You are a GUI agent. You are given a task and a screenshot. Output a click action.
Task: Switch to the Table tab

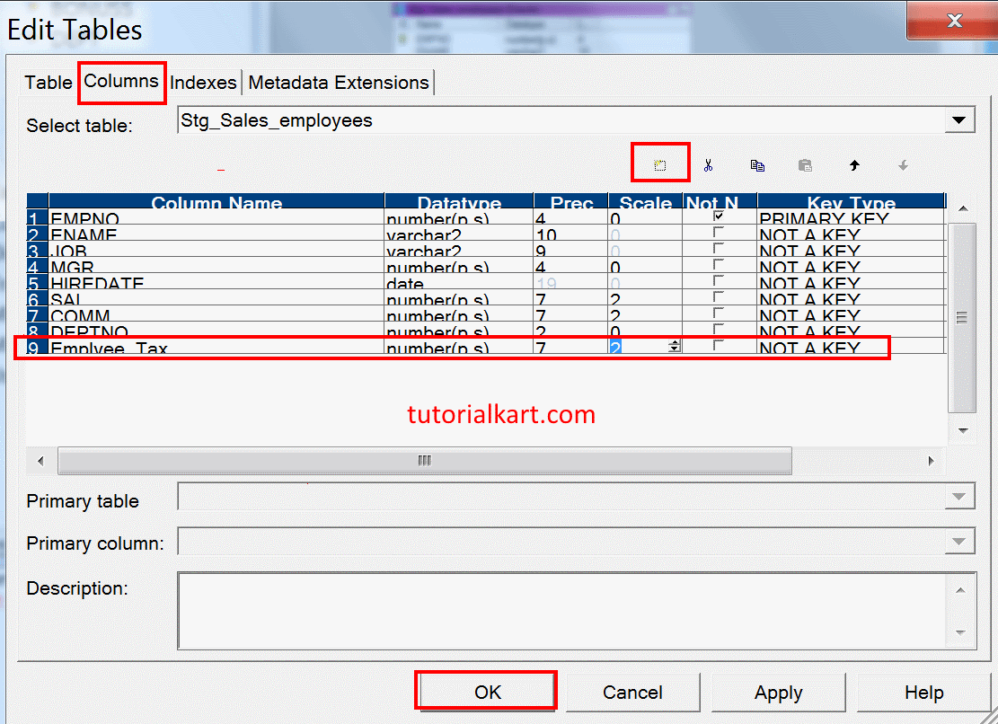[48, 82]
